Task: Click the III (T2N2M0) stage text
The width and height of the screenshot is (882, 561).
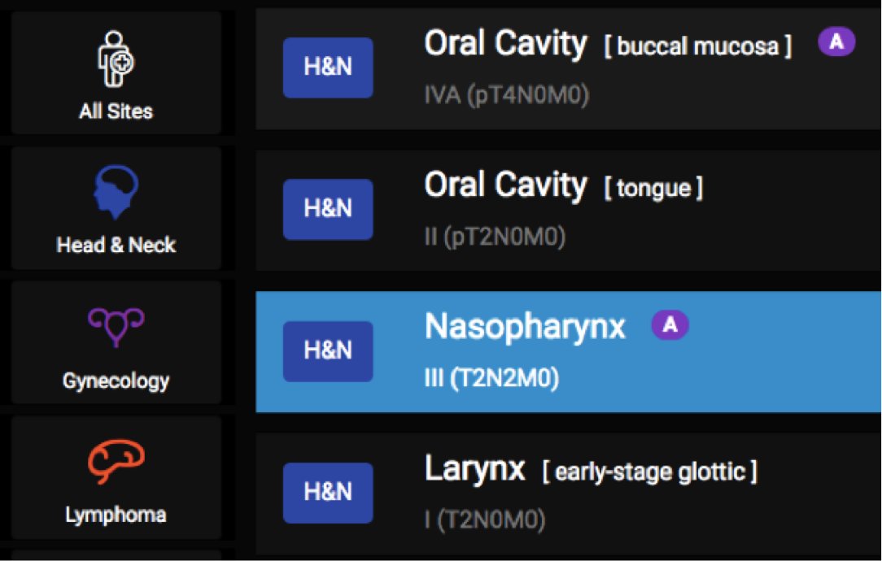Action: (x=491, y=379)
